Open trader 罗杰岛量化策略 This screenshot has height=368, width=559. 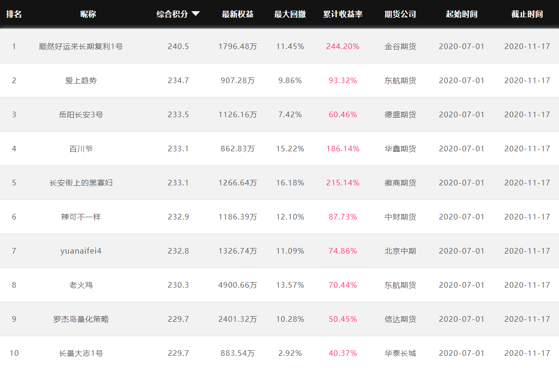81,319
